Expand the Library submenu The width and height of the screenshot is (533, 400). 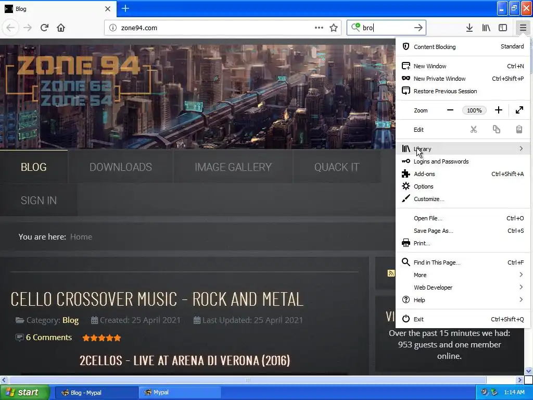(x=463, y=148)
